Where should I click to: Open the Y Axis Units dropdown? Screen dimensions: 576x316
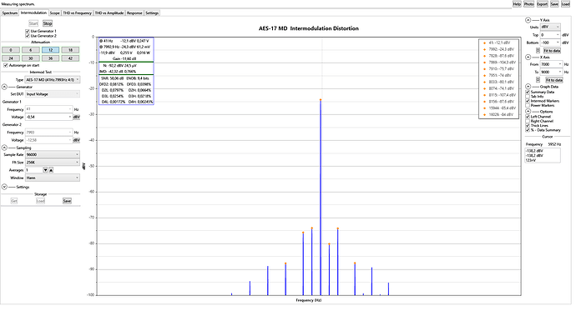tap(550, 28)
